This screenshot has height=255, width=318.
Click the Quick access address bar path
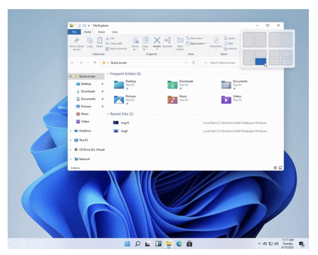point(119,63)
